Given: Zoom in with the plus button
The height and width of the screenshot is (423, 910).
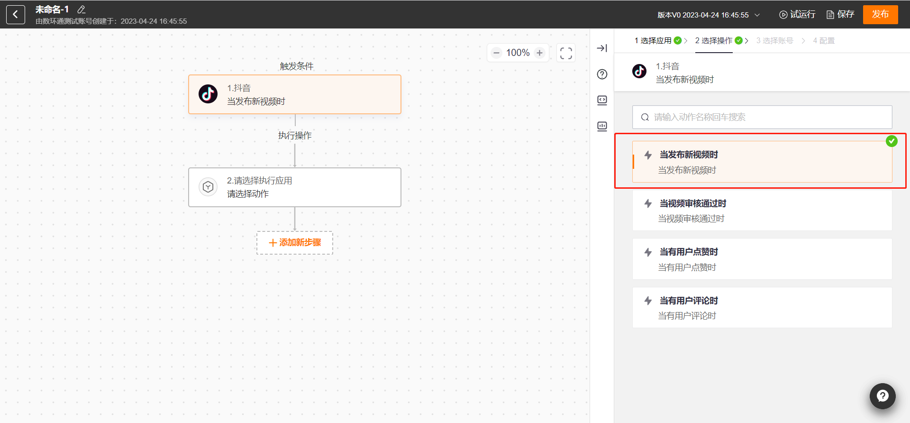Looking at the screenshot, I should click(x=539, y=53).
